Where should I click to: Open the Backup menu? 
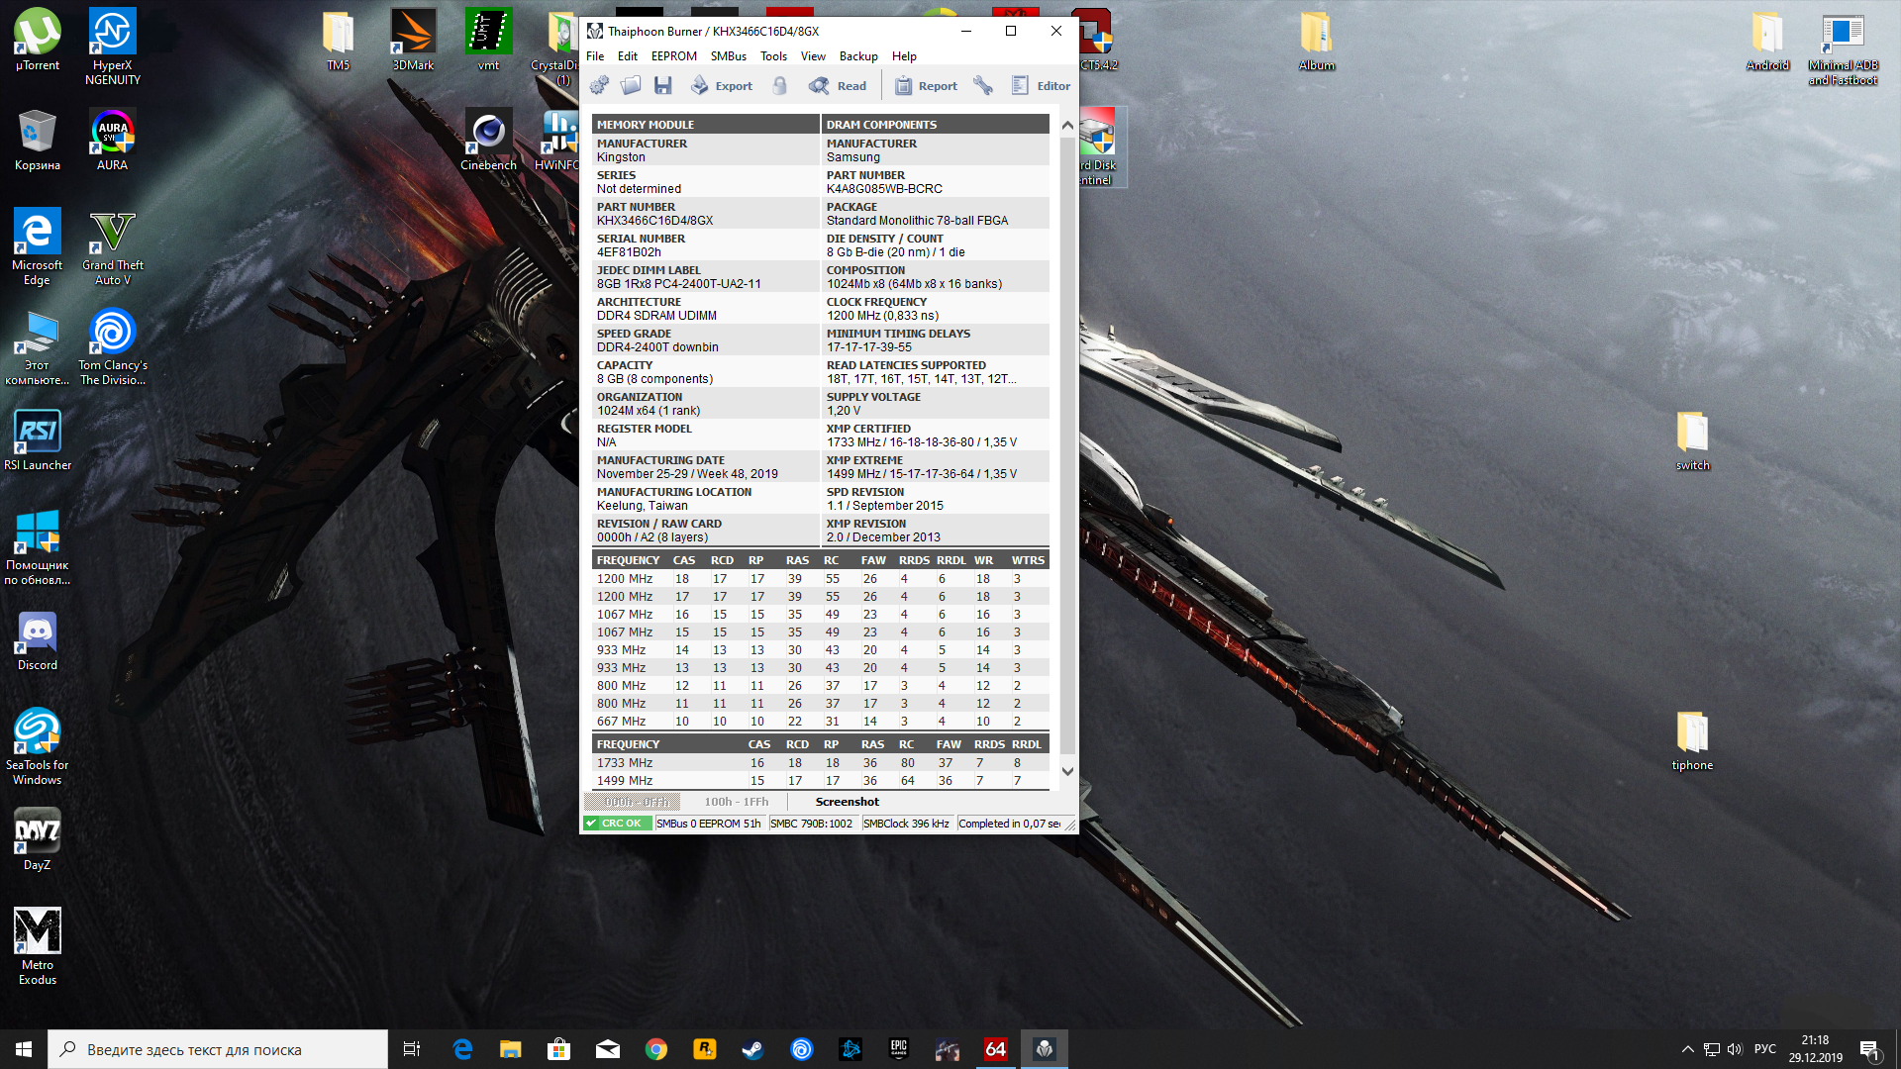click(x=858, y=56)
